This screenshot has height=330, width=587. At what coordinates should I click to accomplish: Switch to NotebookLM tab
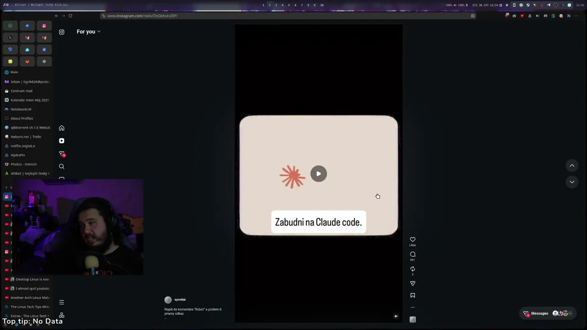click(26, 109)
